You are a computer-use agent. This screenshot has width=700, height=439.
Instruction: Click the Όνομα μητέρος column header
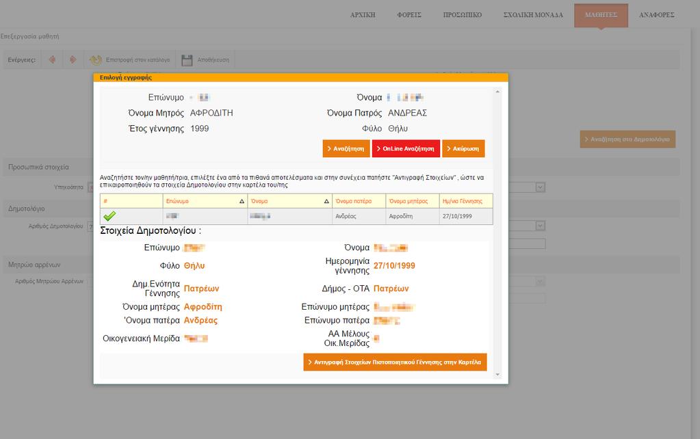pyautogui.click(x=413, y=201)
